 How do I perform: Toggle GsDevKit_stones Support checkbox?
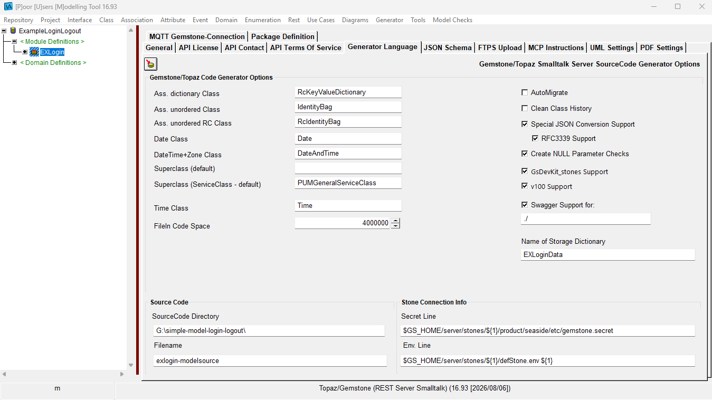525,172
